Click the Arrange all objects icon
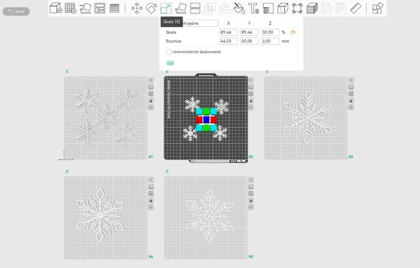Screen dimensions: 420x268 tap(100, 8)
